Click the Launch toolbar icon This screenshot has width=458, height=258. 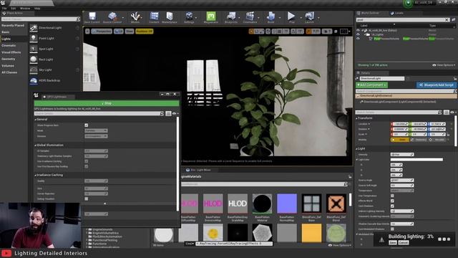[309, 17]
